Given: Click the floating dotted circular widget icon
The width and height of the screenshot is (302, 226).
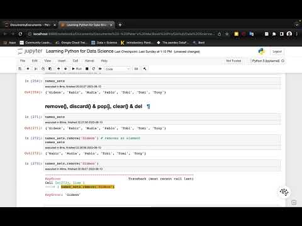Looking at the screenshot, I should [x=284, y=192].
